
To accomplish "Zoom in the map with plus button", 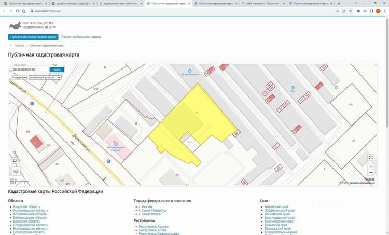I will (x=371, y=166).
